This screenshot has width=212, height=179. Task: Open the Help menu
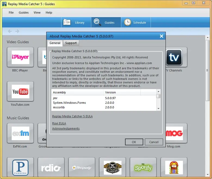tap(49, 12)
